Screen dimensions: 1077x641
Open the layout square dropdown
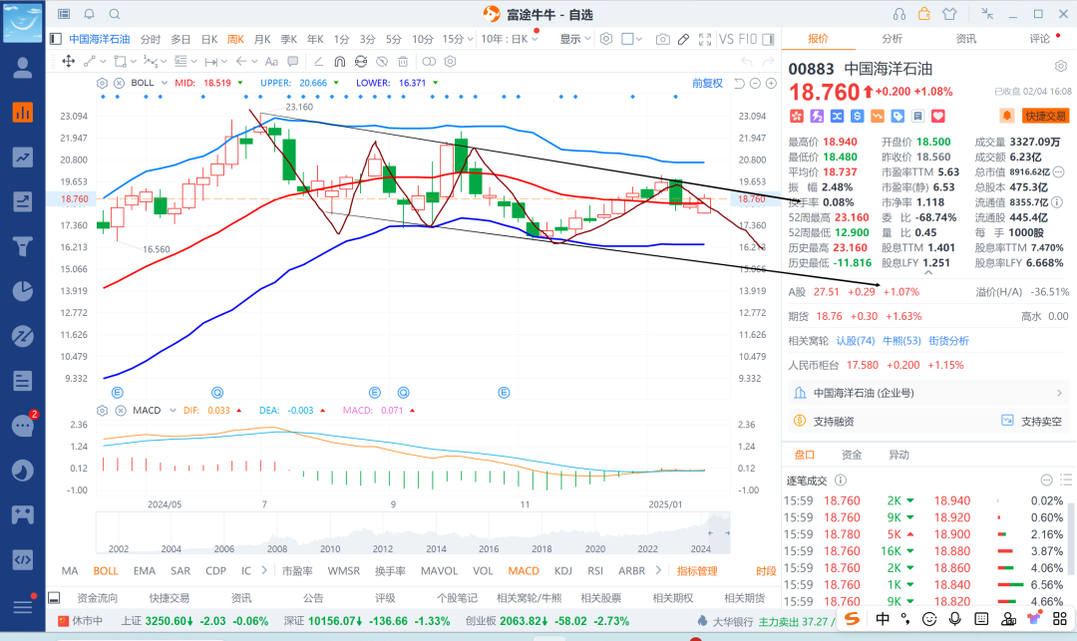[x=631, y=39]
